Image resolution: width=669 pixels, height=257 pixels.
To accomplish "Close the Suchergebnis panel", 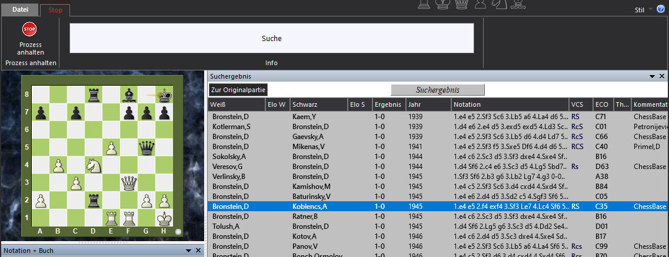I will [662, 76].
